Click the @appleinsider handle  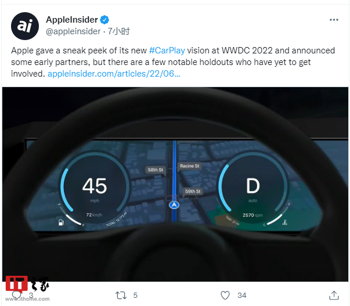73,31
